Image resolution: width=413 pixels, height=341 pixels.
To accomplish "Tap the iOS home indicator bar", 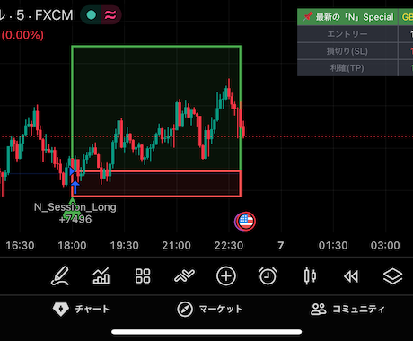I will pos(206,332).
